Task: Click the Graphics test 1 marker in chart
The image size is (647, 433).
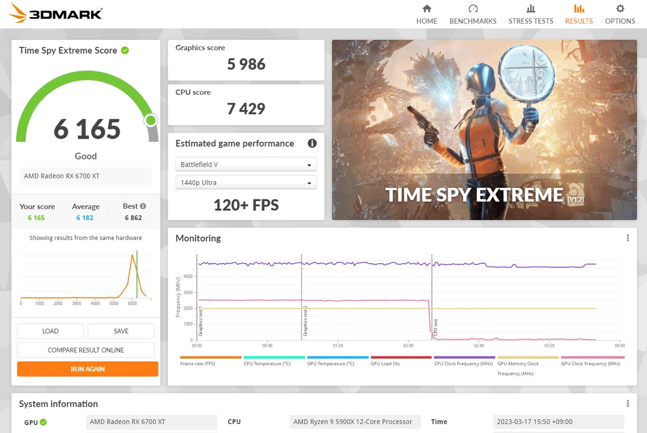Action: click(201, 321)
